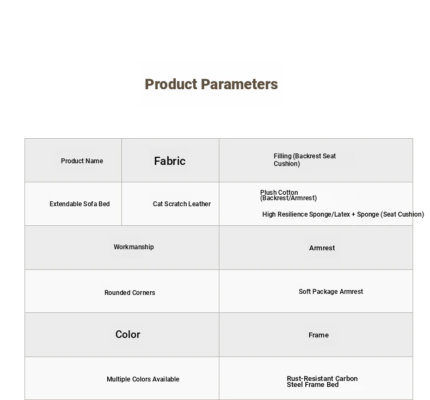Click the word Parameters in the title
Viewport: 430px width, 400px height.
239,84
